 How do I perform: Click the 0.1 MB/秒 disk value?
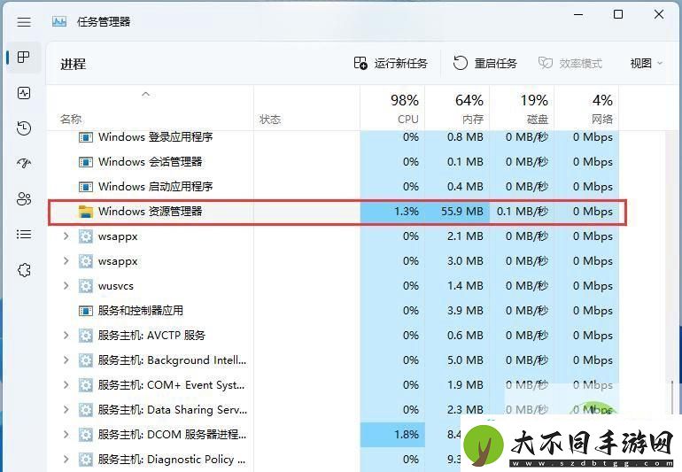[523, 212]
